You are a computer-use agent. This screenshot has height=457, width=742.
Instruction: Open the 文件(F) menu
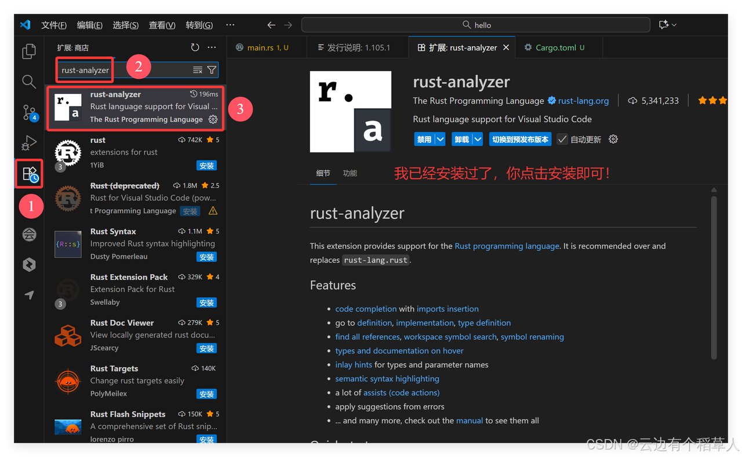click(54, 25)
